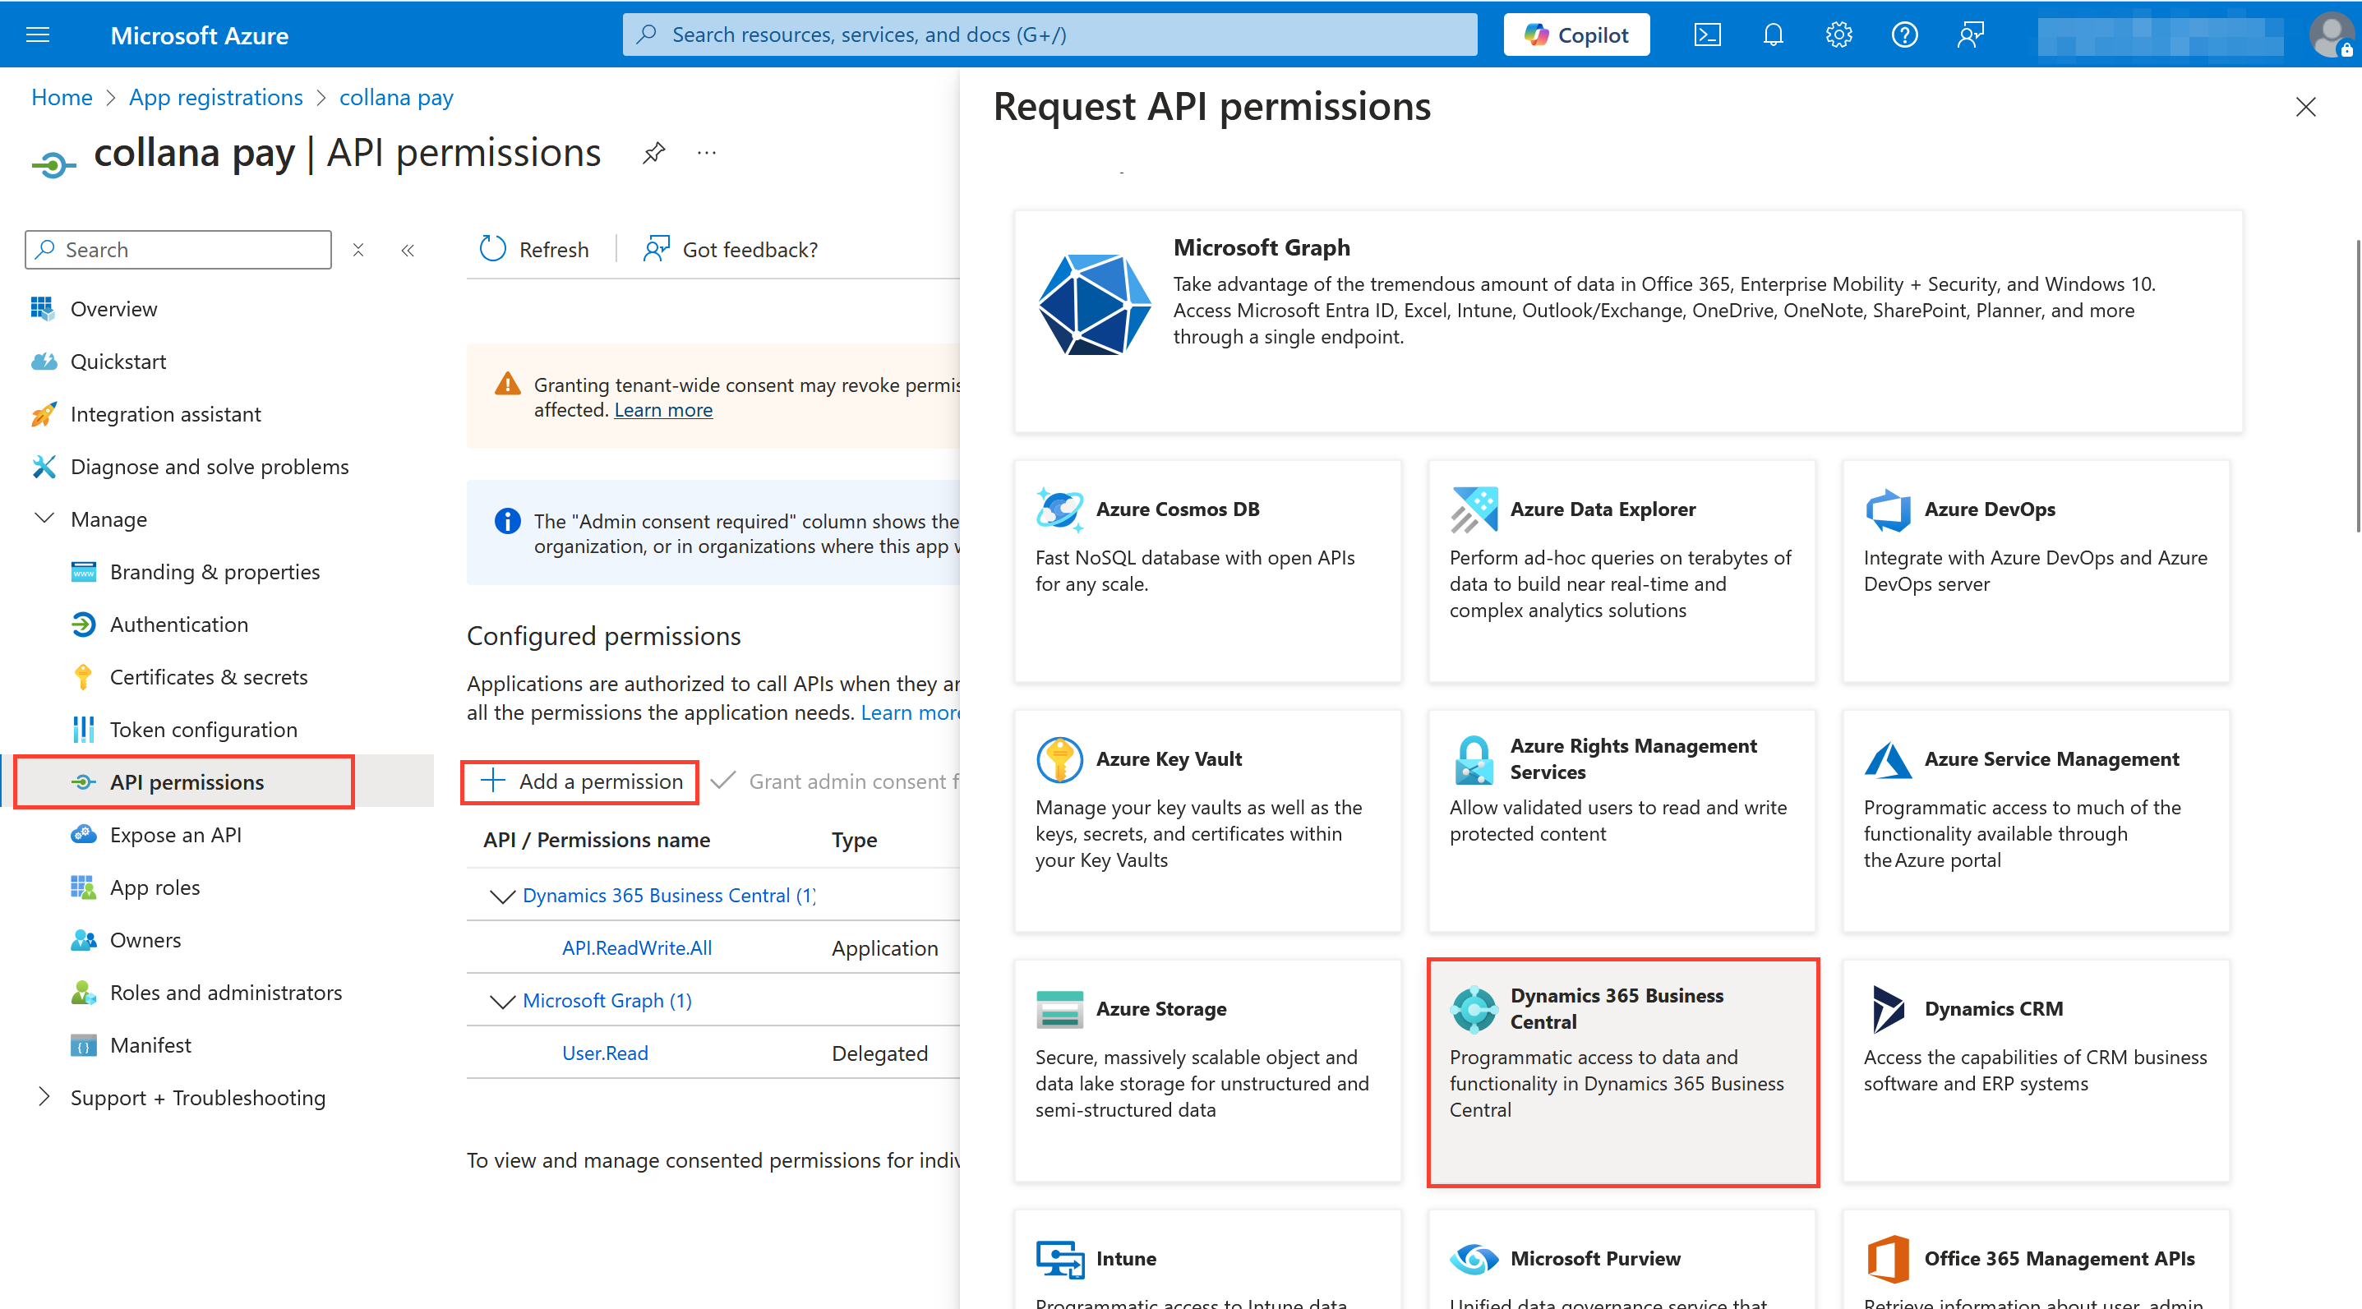Viewport: 2362px width, 1309px height.
Task: Click the Azure Rights Management Services icon
Action: coord(1474,759)
